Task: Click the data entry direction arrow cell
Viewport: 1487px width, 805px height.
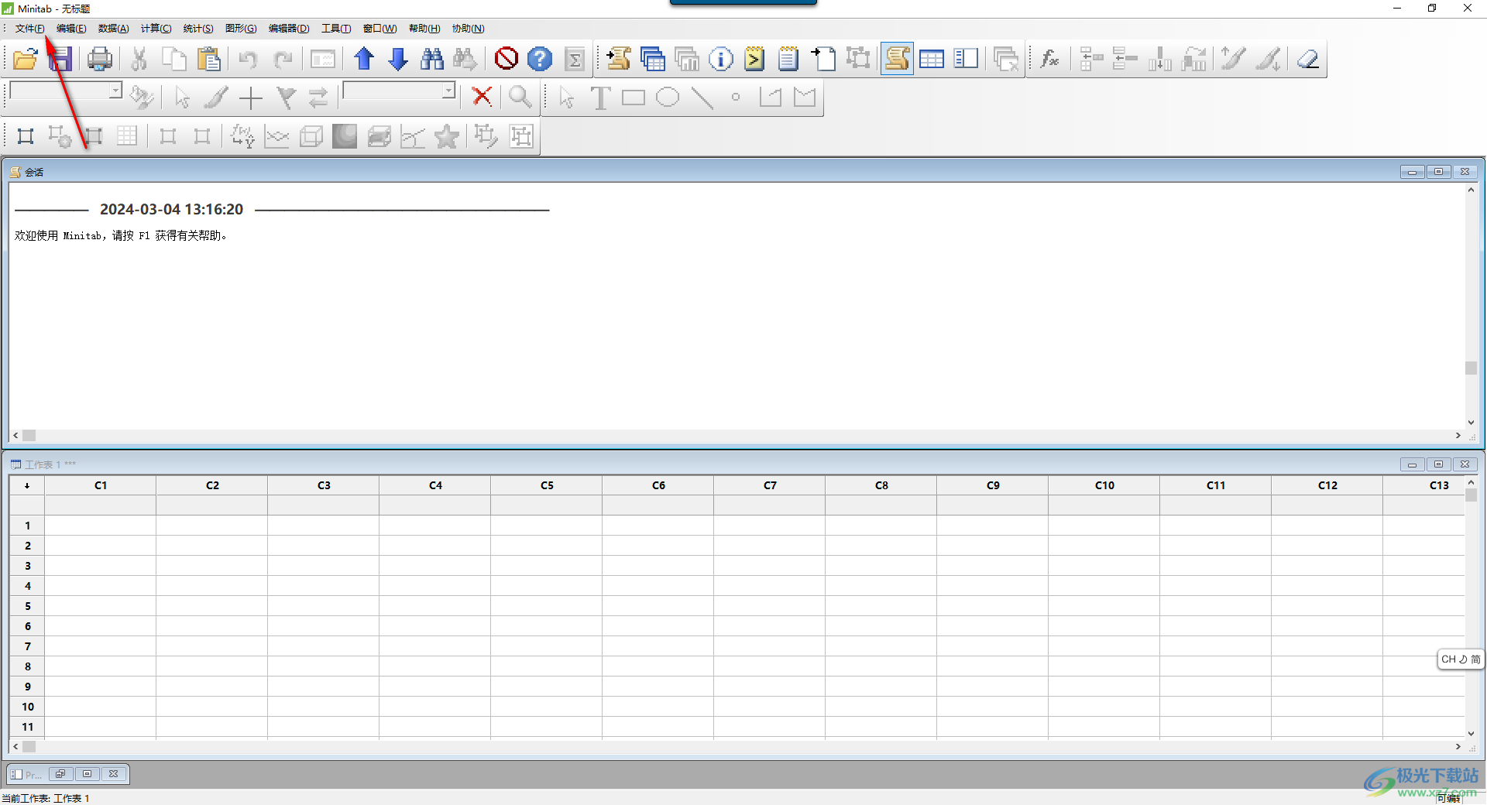Action: point(27,485)
